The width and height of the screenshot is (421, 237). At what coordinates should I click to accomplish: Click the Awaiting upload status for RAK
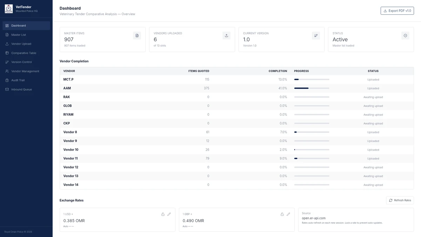(x=373, y=97)
